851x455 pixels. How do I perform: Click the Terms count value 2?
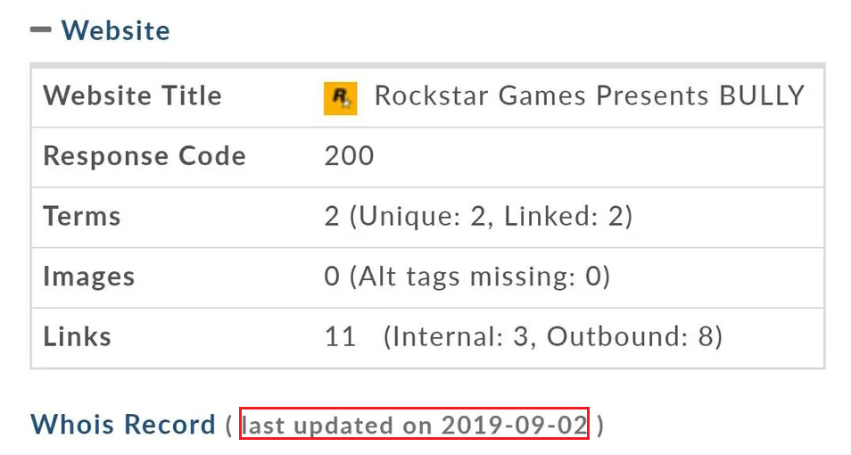coord(332,216)
